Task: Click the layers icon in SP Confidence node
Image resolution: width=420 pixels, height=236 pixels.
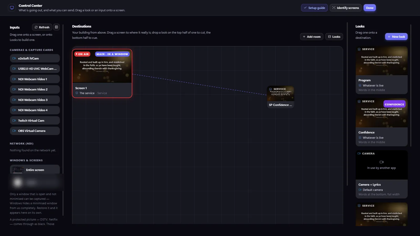Action: [271, 89]
